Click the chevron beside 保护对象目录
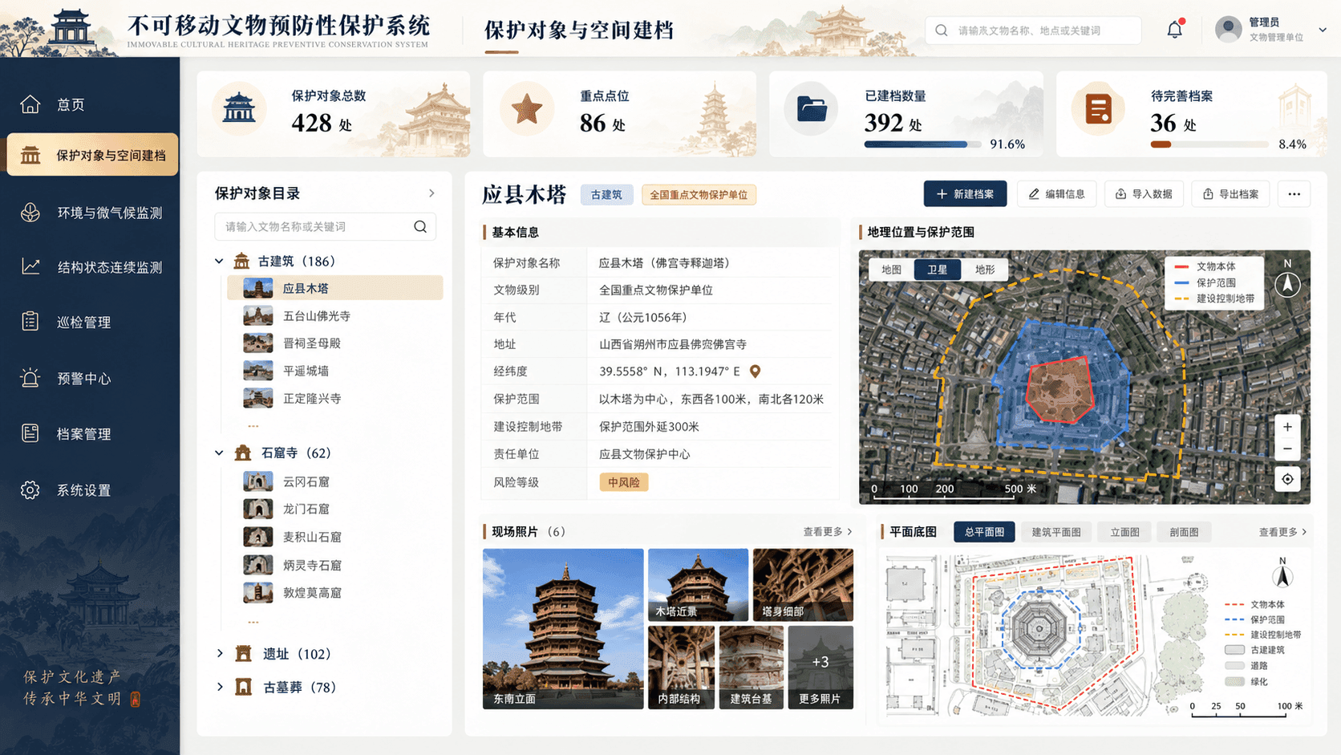 click(x=431, y=193)
